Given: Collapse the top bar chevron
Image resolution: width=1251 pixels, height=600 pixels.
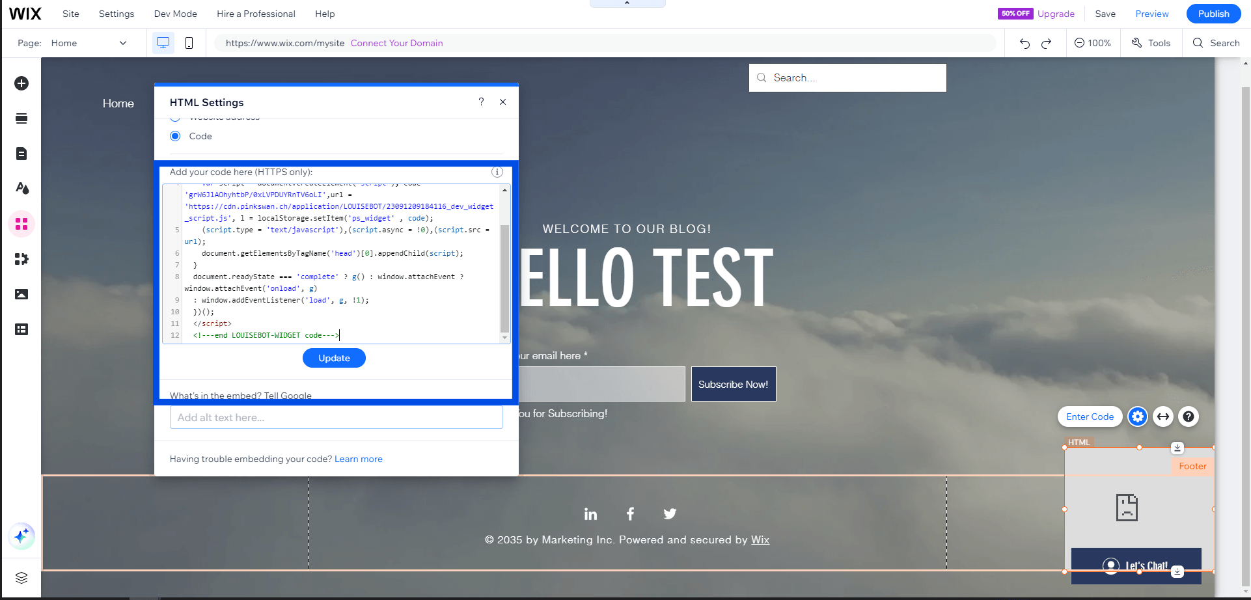Looking at the screenshot, I should coord(627,3).
